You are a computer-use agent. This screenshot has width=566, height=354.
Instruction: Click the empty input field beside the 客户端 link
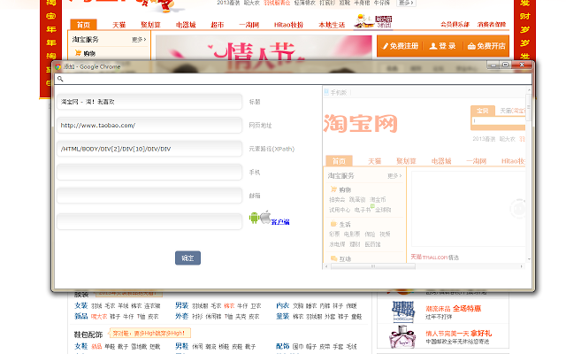(149, 221)
